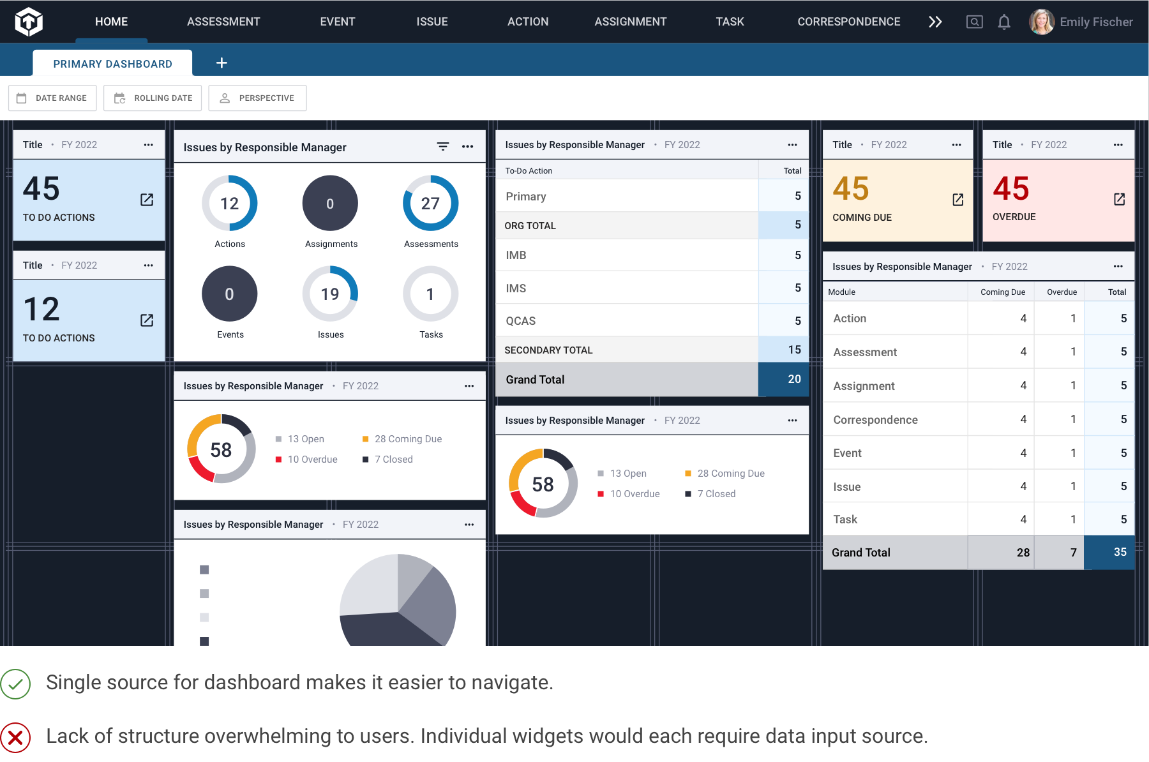Click the Task module row
This screenshot has height=762, width=1149.
pyautogui.click(x=979, y=519)
